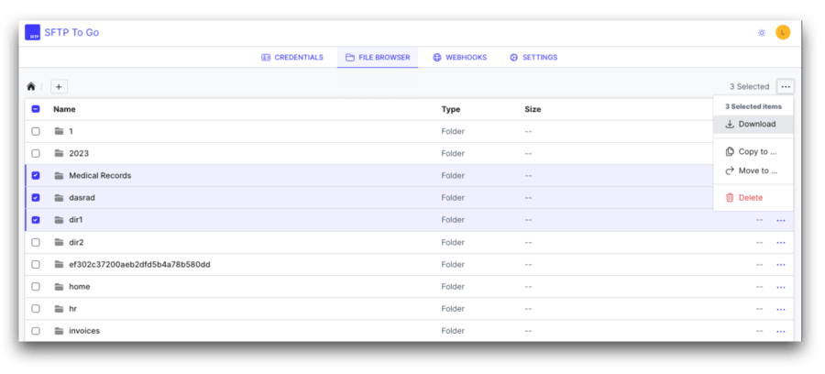
Task: Uncheck the dasrad folder checkbox
Action: pyautogui.click(x=36, y=198)
